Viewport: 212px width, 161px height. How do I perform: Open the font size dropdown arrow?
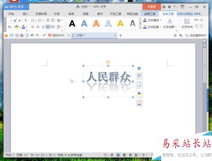(x=11, y=21)
